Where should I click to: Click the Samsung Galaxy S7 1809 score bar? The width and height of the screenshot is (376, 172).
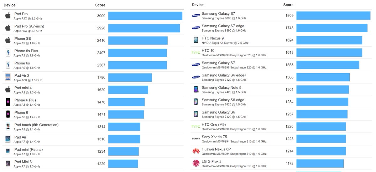pyautogui.click(x=333, y=16)
